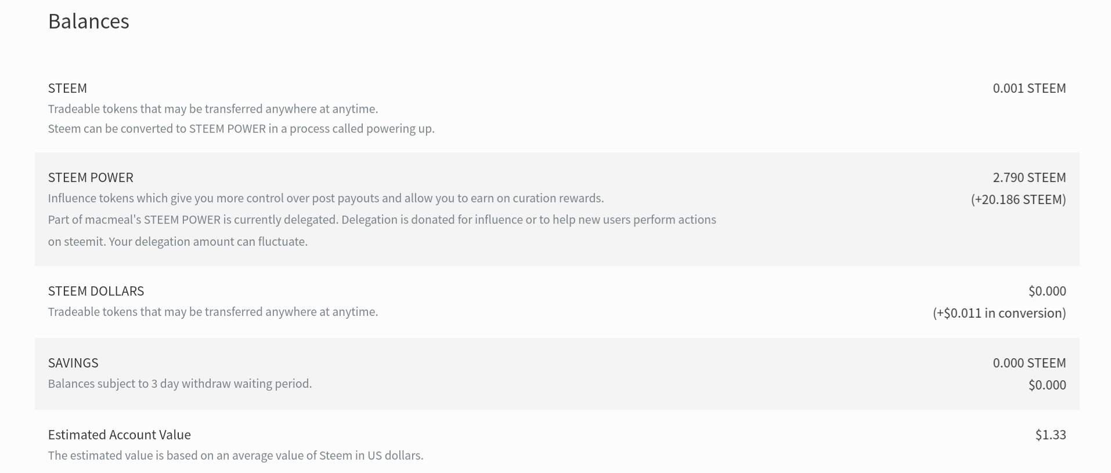The height and width of the screenshot is (473, 1111).
Task: Click the Estimated Account Value label
Action: [x=119, y=435]
